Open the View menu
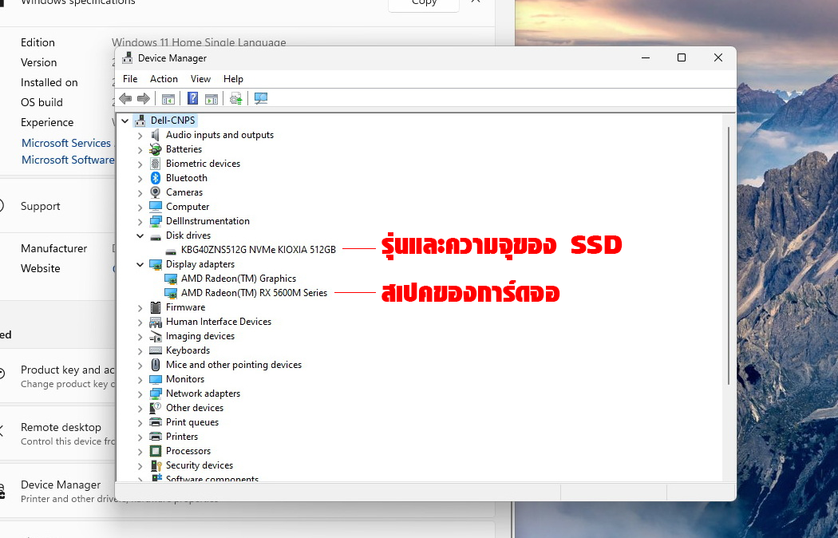Viewport: 838px width, 538px height. pos(200,79)
